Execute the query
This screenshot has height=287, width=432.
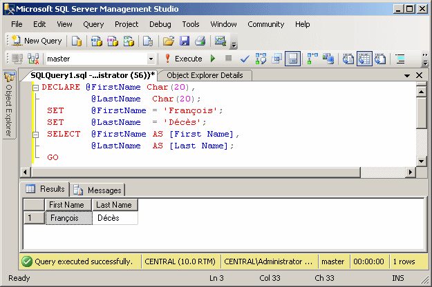pyautogui.click(x=183, y=59)
